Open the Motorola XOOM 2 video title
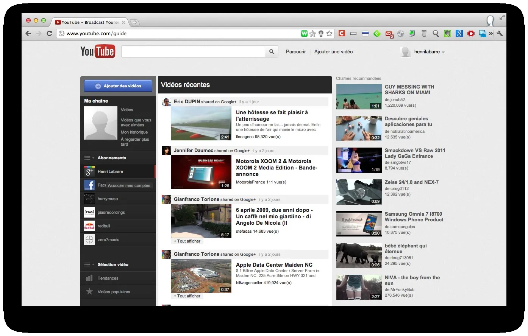This screenshot has height=336, width=528. [276, 168]
